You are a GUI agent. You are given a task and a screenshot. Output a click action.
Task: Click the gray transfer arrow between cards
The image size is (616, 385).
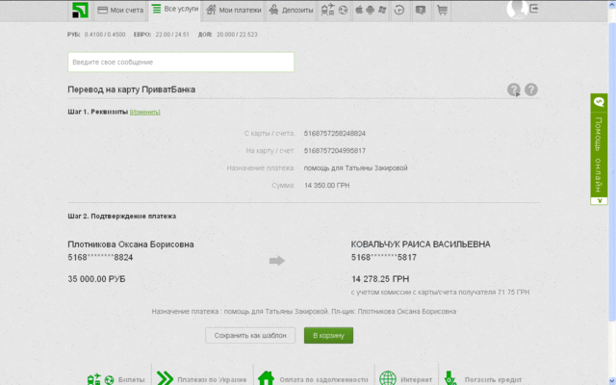(277, 261)
